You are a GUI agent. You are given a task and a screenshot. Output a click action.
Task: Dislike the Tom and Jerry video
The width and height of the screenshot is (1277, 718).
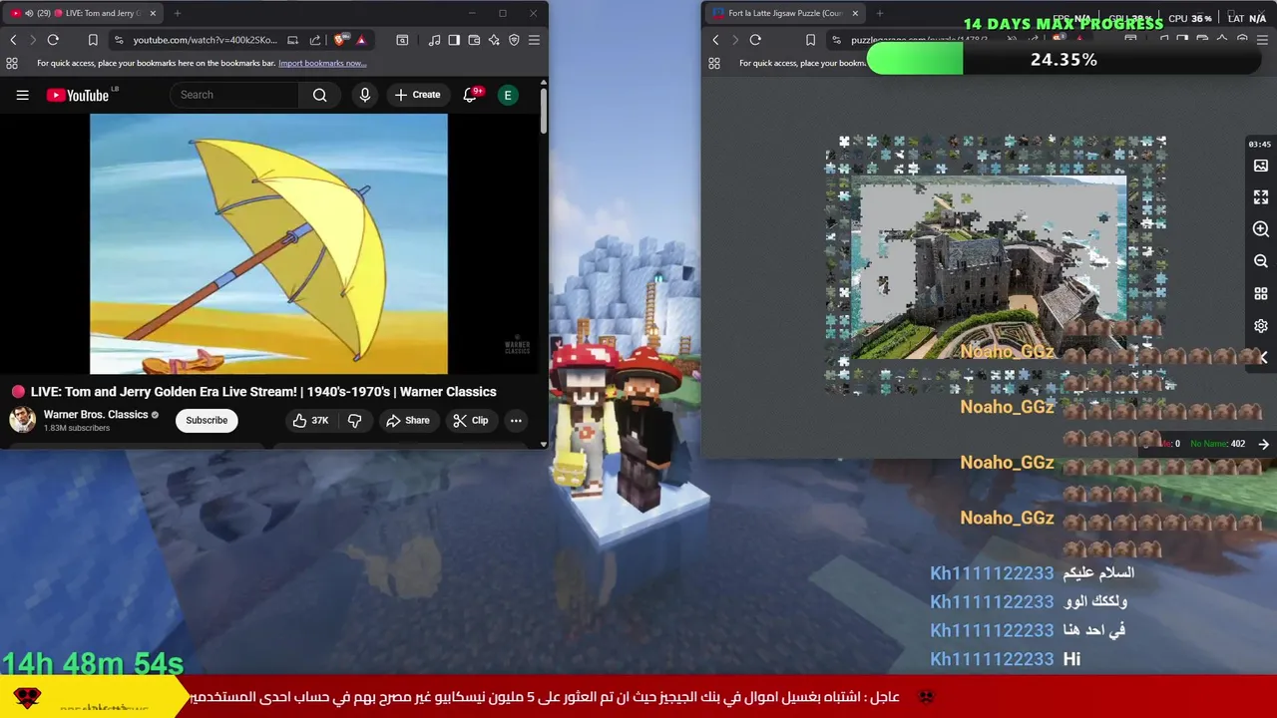tap(354, 421)
